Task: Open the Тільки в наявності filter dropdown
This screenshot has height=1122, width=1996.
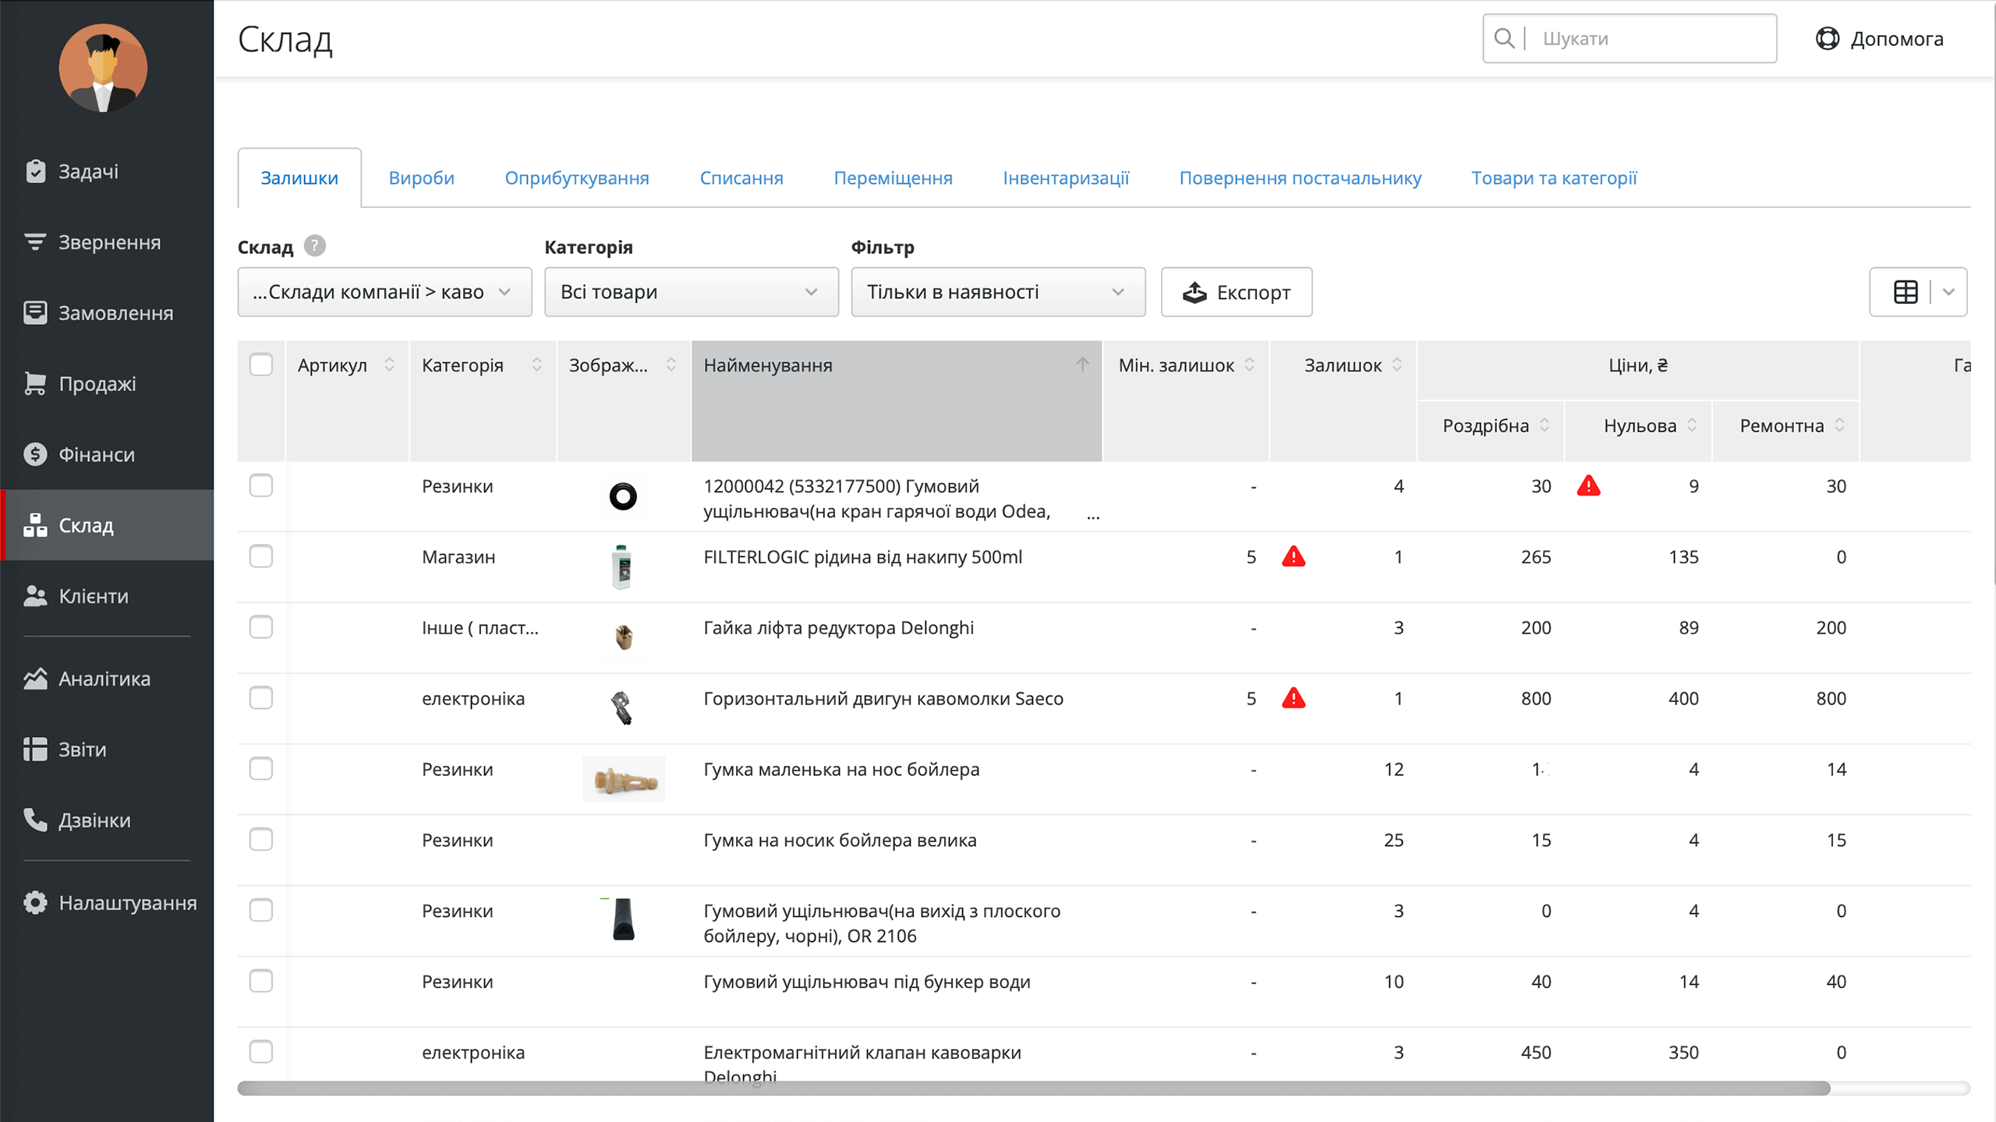Action: tap(998, 292)
